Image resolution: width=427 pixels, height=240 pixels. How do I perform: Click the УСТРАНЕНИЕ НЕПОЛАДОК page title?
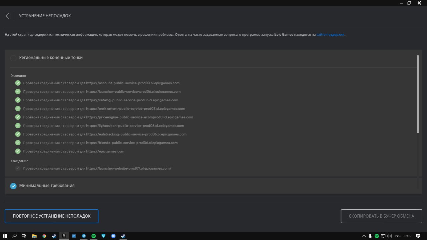click(45, 16)
